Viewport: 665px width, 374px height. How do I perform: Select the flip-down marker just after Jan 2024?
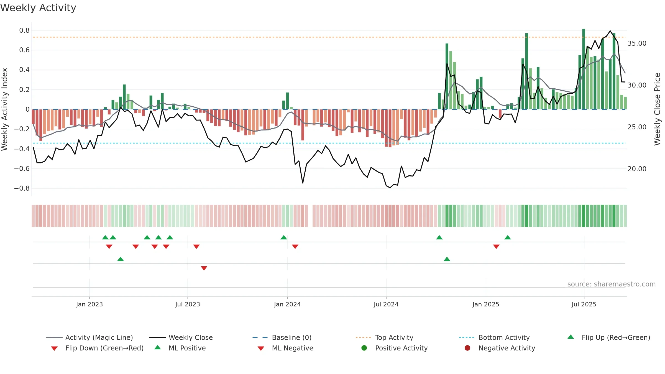[x=295, y=246]
